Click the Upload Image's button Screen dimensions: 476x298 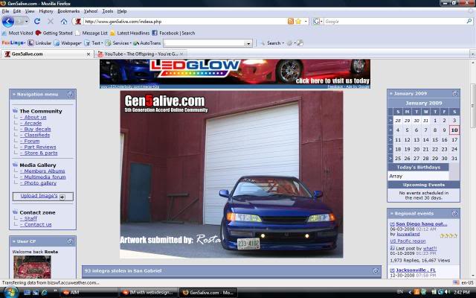(43, 197)
